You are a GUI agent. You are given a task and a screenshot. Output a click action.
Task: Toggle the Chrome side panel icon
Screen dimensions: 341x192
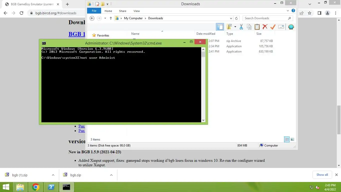[319, 13]
